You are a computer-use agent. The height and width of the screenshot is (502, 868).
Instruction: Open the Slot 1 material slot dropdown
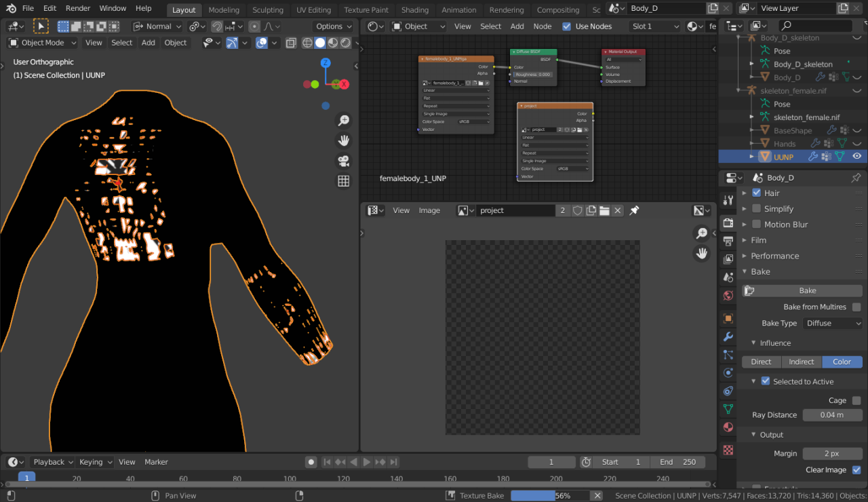654,26
